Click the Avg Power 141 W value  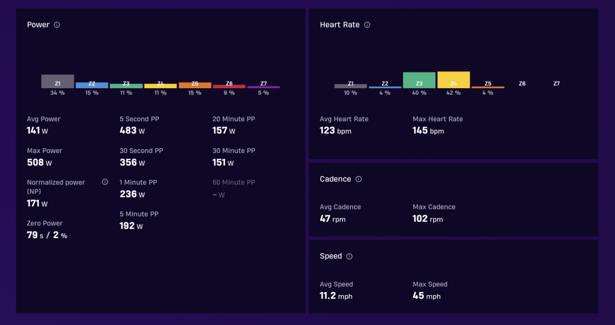tap(37, 130)
